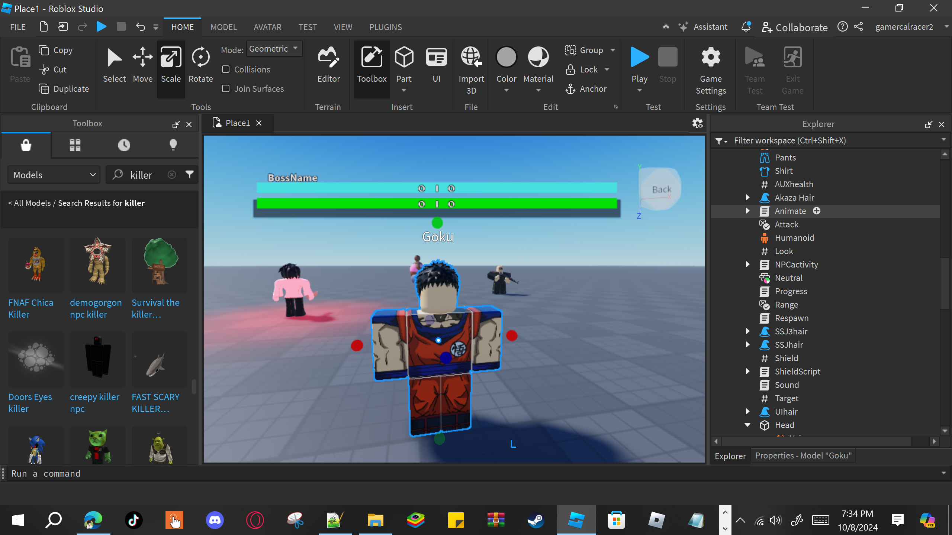
Task: Open the Color picker swatch
Action: pos(506,58)
